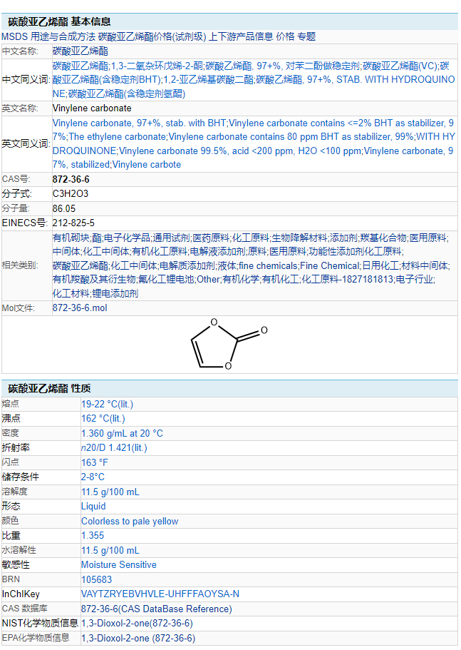Click flash point 163 °F
461x650 pixels.
[94, 462]
